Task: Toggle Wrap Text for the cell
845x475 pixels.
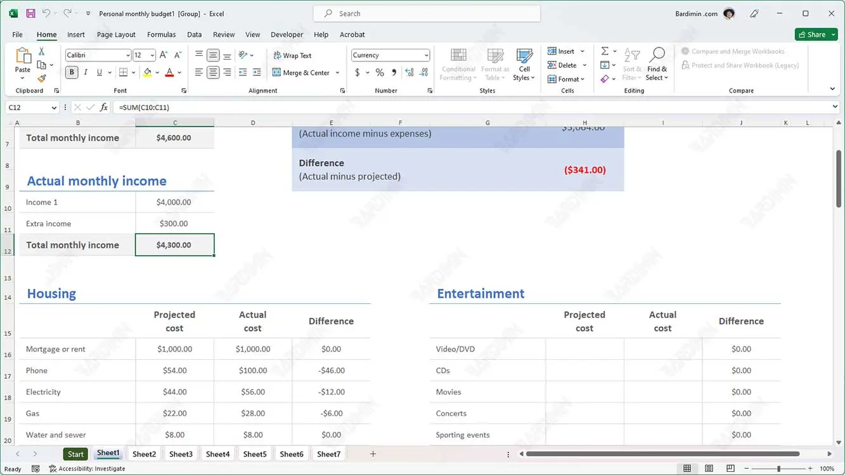Action: click(x=292, y=56)
